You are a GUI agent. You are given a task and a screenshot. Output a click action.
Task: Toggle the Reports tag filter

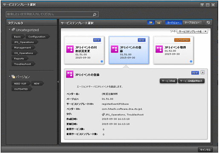(x=20, y=58)
